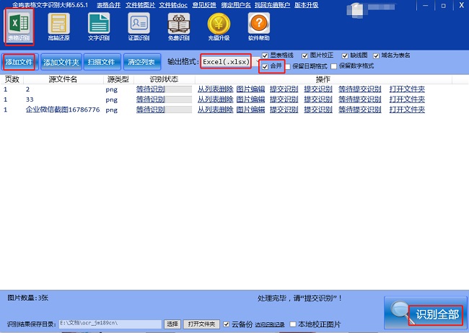Click the 添加文件 button
The height and width of the screenshot is (333, 469).
point(19,62)
